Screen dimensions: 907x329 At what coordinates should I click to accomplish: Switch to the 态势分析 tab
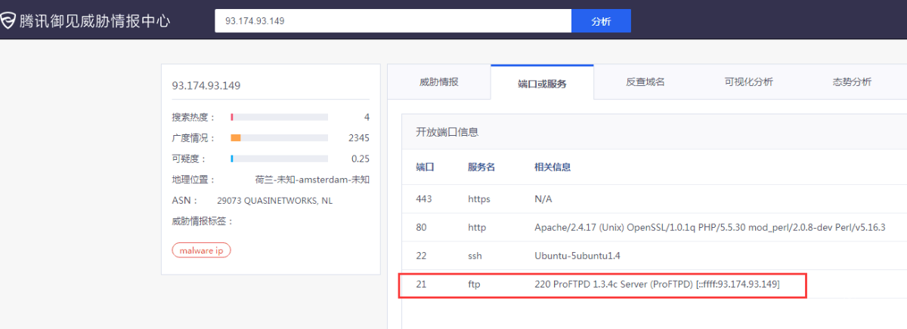coord(852,82)
